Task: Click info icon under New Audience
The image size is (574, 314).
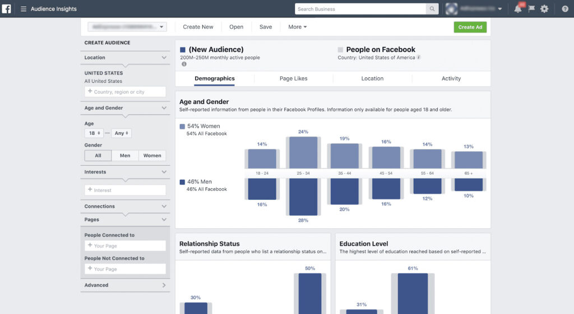Action: 184,64
